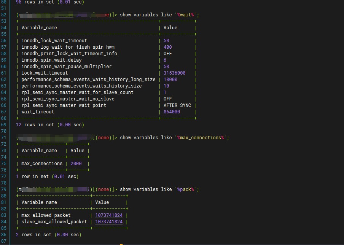344x245 pixels.
Task: Click the rpl_semi_sync_master_wait_no_slave row name
Action: pyautogui.click(x=68, y=99)
